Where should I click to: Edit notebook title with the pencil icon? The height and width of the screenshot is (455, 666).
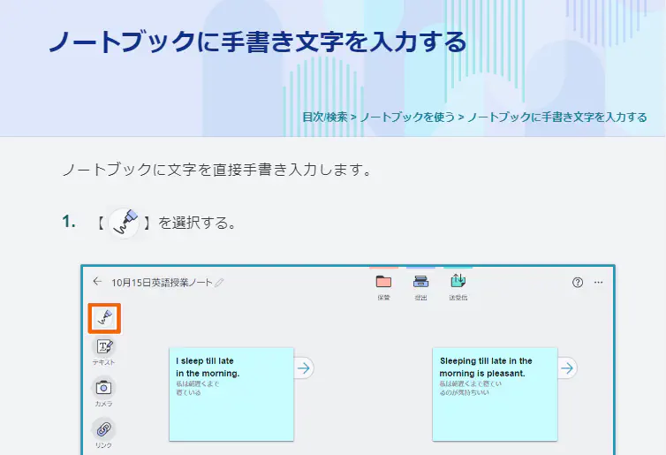(219, 283)
